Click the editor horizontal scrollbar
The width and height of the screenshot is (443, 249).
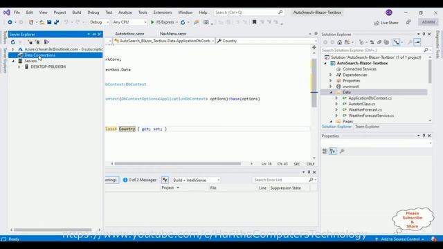(177, 164)
